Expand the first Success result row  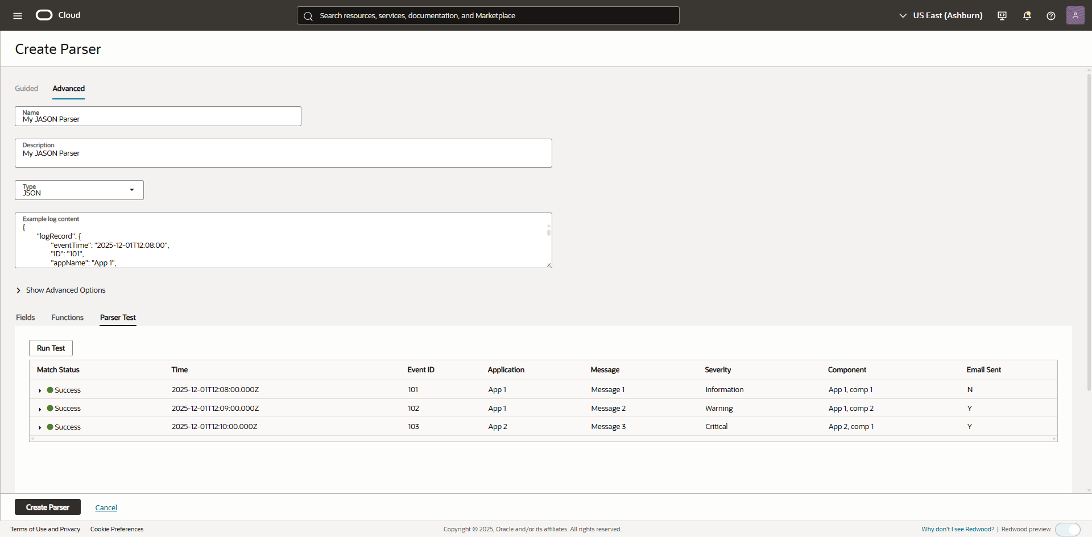point(40,390)
